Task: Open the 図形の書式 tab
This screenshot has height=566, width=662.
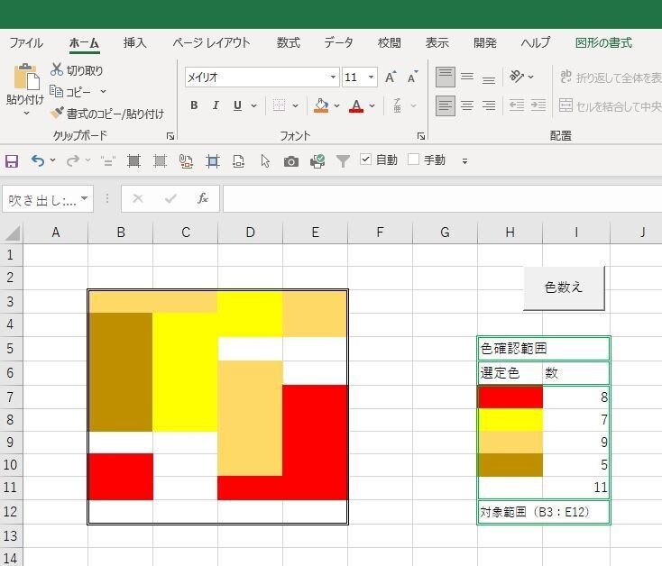Action: (x=603, y=43)
